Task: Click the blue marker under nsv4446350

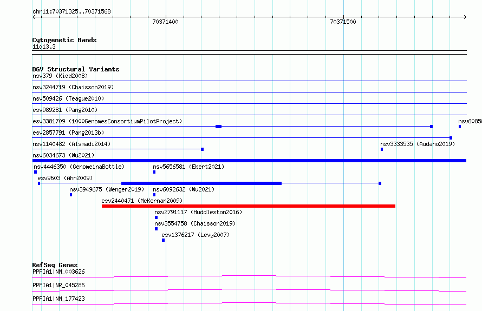Action: (35, 172)
